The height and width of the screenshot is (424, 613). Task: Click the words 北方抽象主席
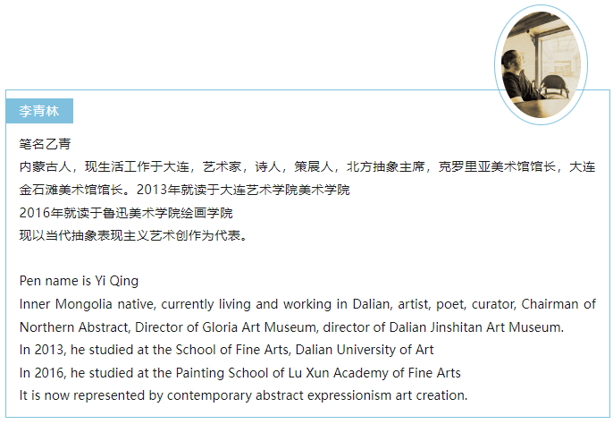(x=385, y=166)
